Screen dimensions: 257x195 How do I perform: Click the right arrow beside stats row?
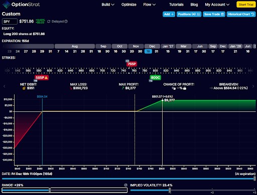tap(253, 86)
